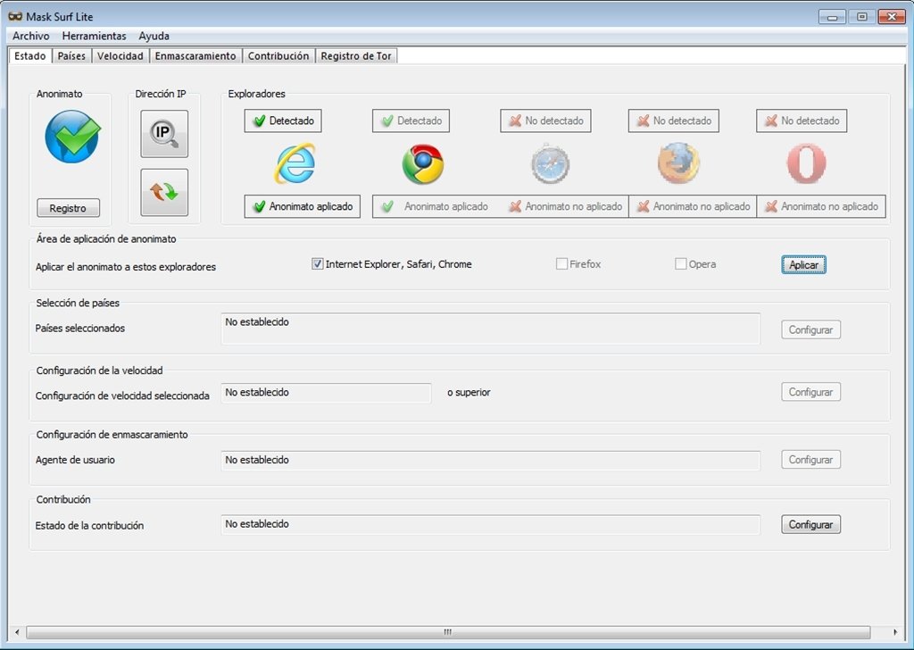
Task: Toggle the Firefox checkbox
Action: 561,264
